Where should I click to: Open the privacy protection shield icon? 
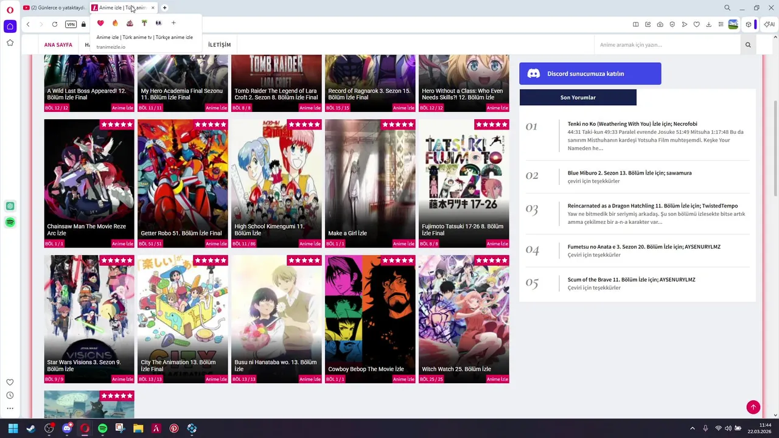[x=672, y=24]
